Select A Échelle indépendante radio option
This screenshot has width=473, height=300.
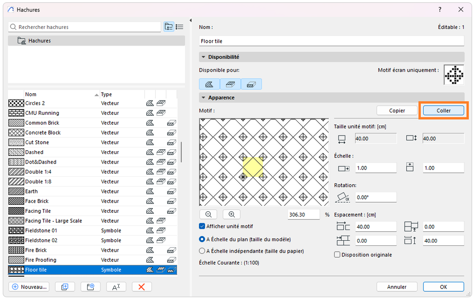point(202,251)
